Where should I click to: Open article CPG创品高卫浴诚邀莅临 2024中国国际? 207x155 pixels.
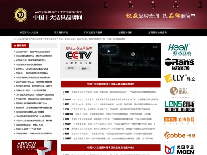click(33, 116)
